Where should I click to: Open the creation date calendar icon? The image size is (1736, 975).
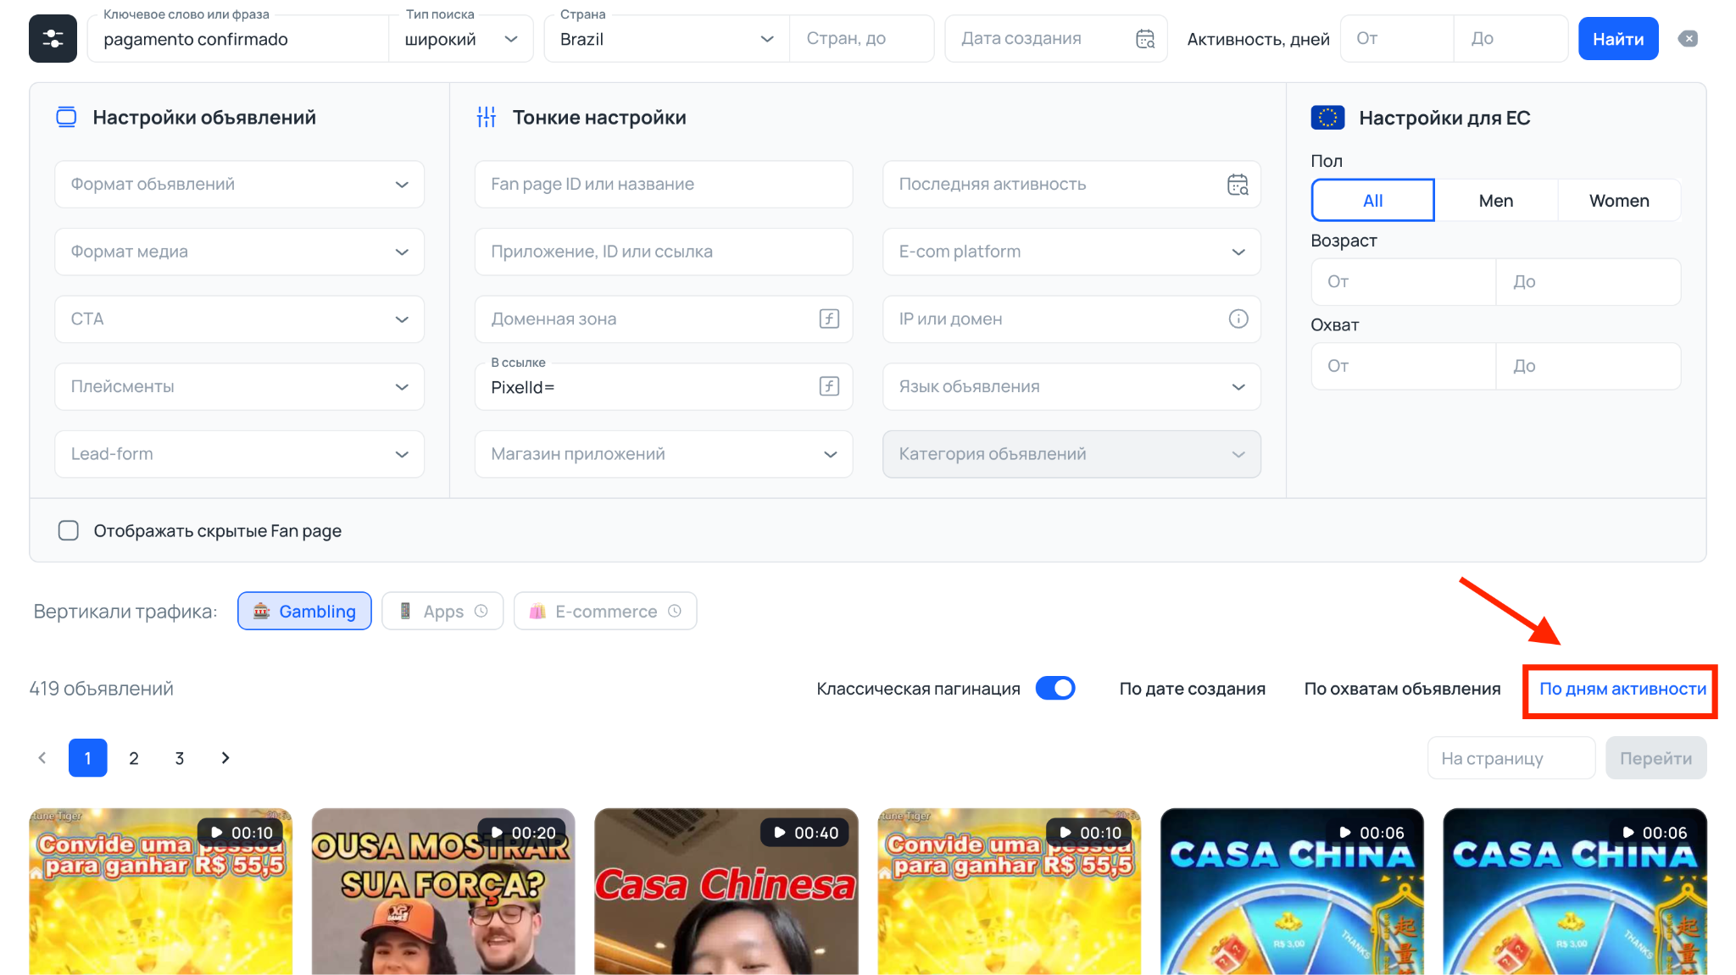point(1145,39)
